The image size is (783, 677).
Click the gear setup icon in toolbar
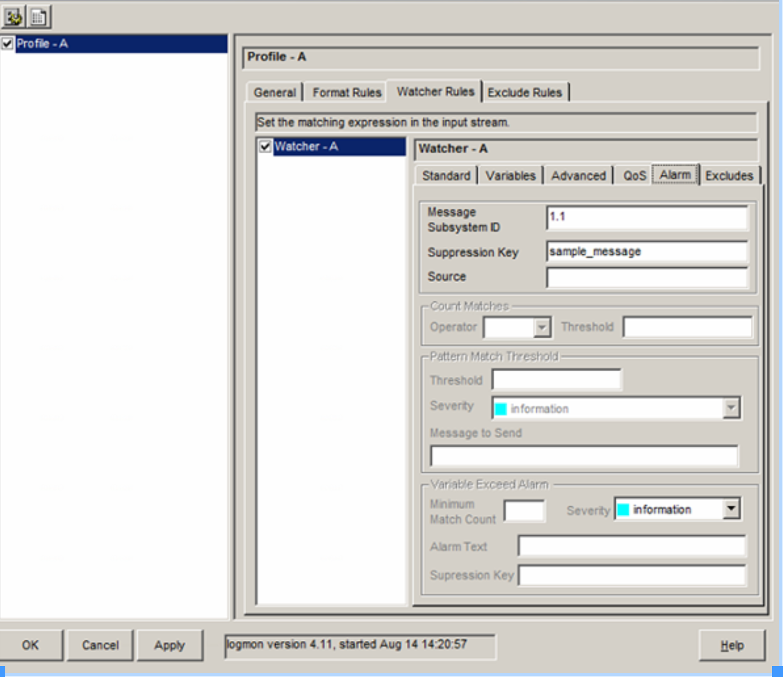[13, 17]
